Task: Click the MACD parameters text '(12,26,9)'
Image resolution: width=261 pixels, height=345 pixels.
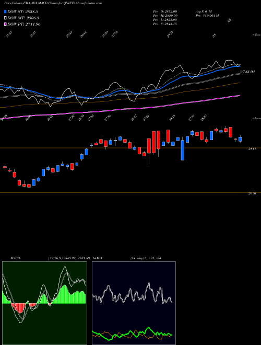Action: coord(55,258)
